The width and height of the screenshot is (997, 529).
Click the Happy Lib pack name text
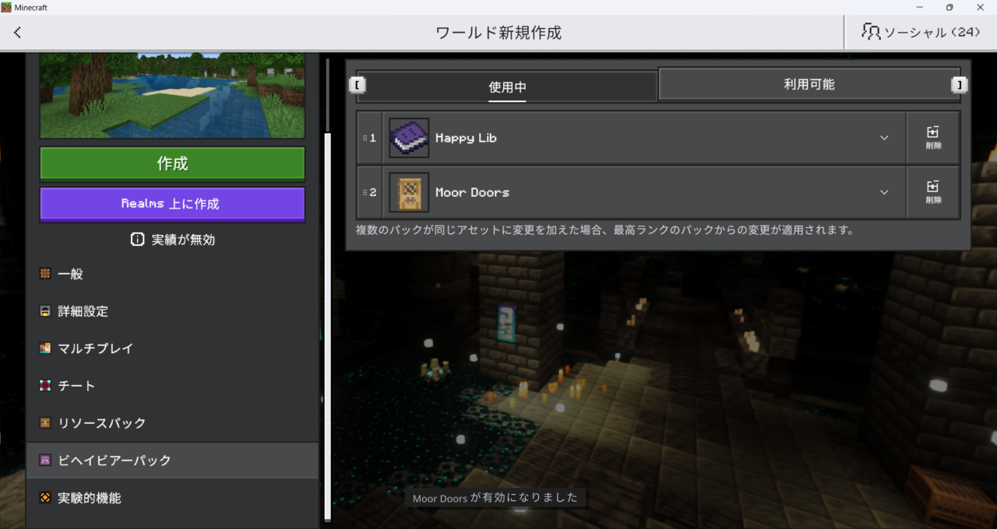[466, 138]
